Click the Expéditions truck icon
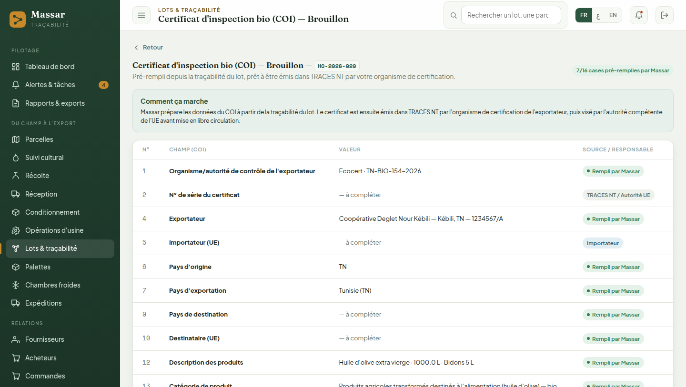This screenshot has width=686, height=387. (16, 303)
